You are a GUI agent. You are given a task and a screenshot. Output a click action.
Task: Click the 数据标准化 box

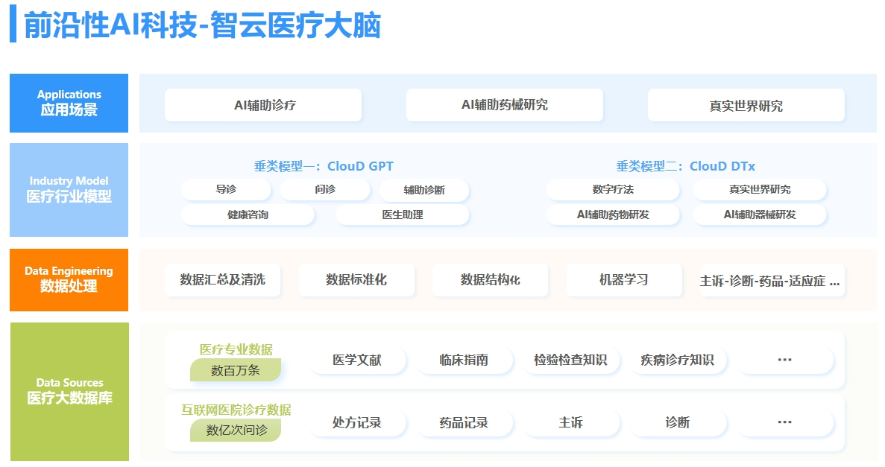click(356, 280)
